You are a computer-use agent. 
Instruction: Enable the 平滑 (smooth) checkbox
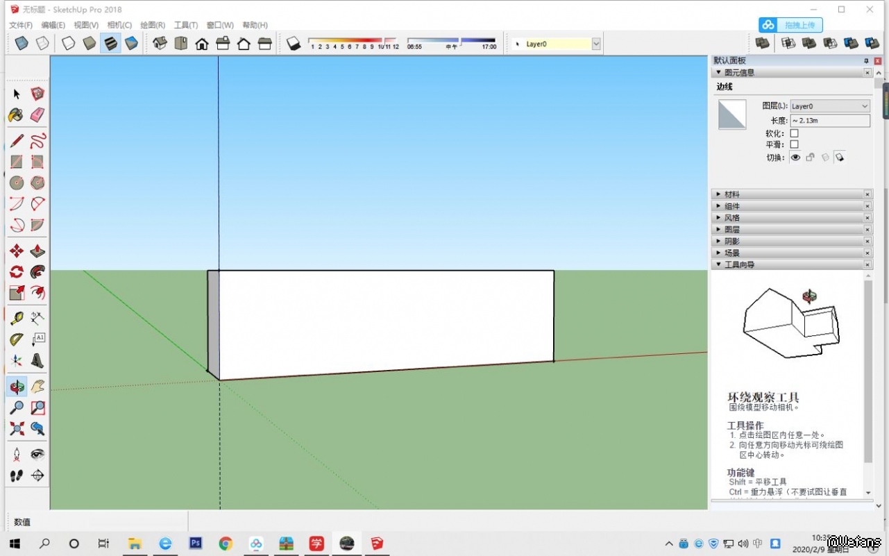point(794,144)
